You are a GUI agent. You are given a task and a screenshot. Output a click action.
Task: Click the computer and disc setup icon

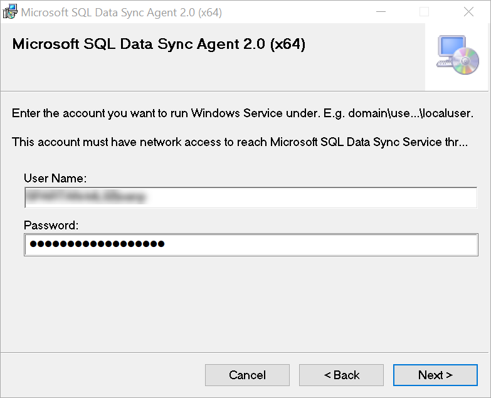click(458, 55)
